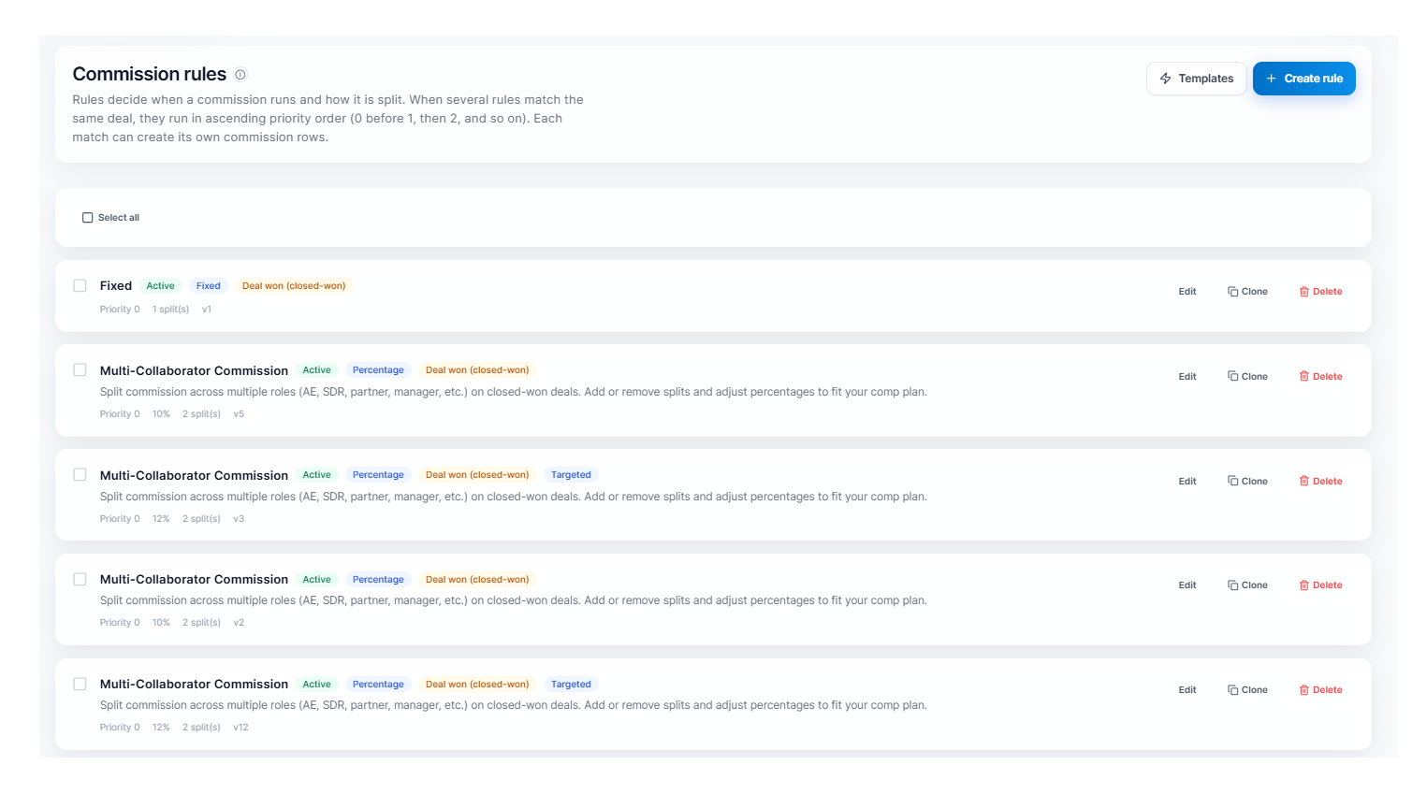Delete the v5 Multi-Collaborator rule
The height and width of the screenshot is (794, 1412).
(x=1320, y=377)
